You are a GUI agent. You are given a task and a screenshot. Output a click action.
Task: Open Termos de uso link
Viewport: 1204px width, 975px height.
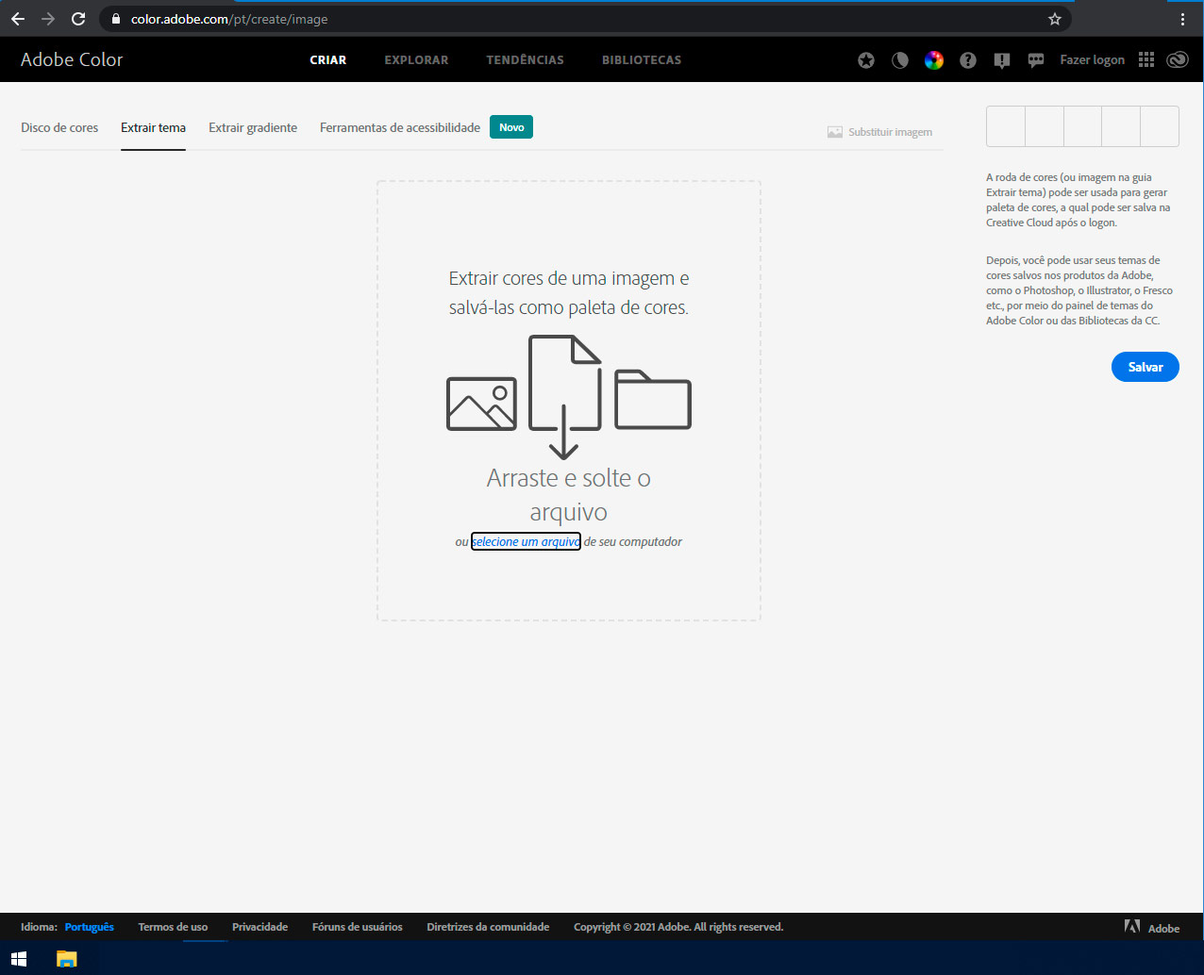[173, 927]
